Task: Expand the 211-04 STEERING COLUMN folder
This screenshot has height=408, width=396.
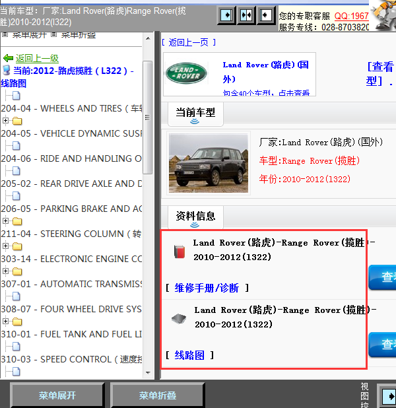Action: pyautogui.click(x=5, y=221)
